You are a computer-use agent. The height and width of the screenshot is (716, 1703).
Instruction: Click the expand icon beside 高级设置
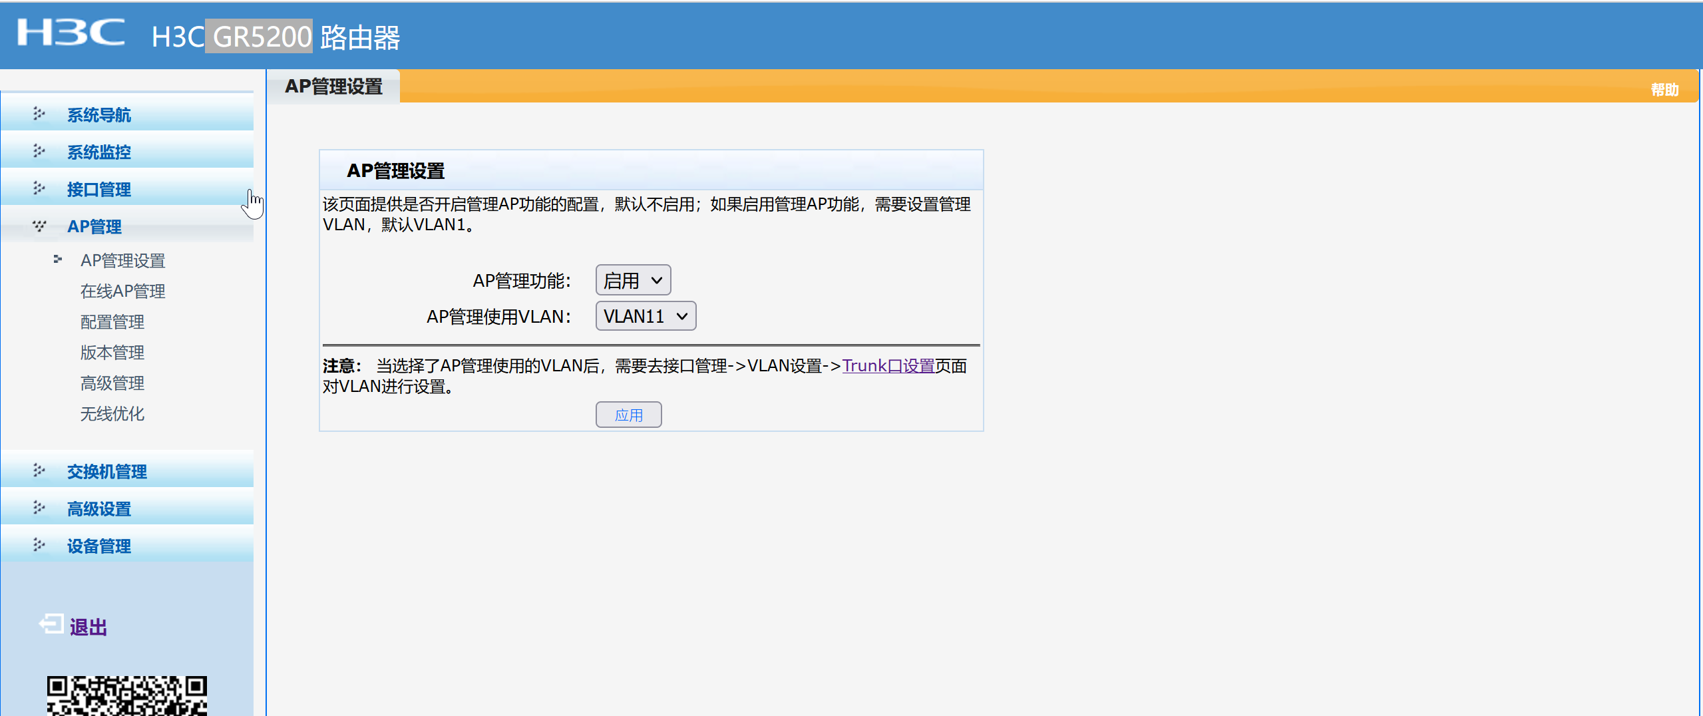pos(39,508)
